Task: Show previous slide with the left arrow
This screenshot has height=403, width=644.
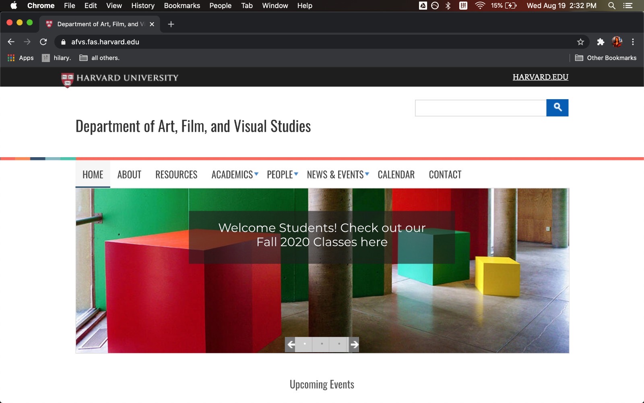Action: click(x=291, y=345)
